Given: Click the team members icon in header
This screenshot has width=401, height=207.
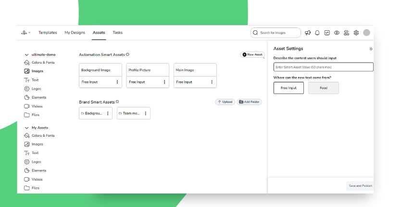Looking at the screenshot, I should coord(346,33).
